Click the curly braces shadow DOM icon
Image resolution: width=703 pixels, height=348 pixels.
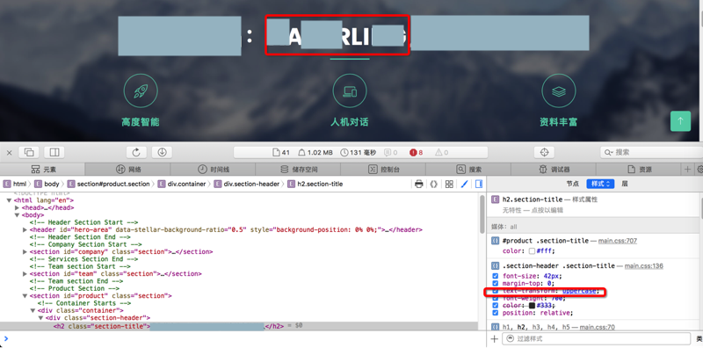433,184
